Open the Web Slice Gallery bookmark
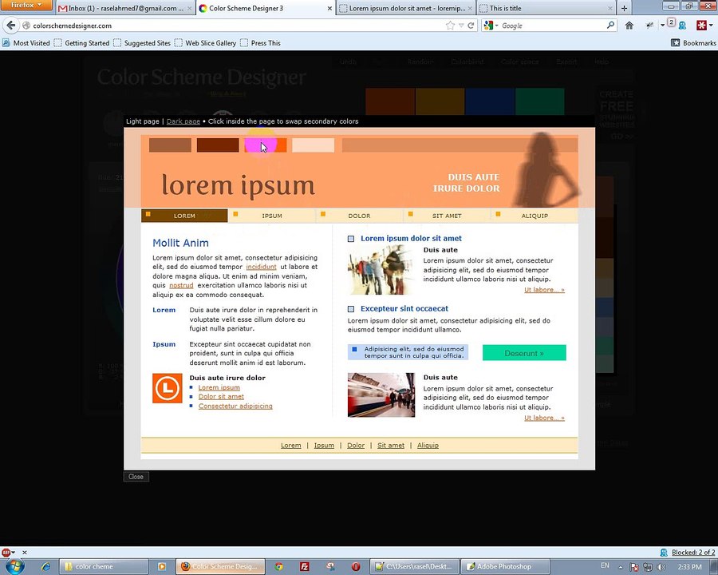This screenshot has width=718, height=575. tap(206, 43)
